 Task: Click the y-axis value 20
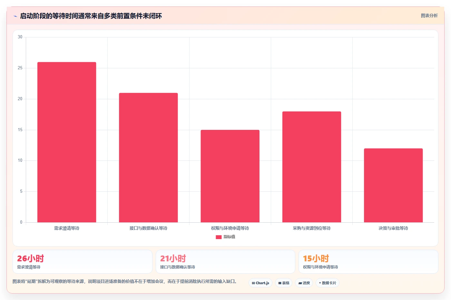click(x=20, y=99)
